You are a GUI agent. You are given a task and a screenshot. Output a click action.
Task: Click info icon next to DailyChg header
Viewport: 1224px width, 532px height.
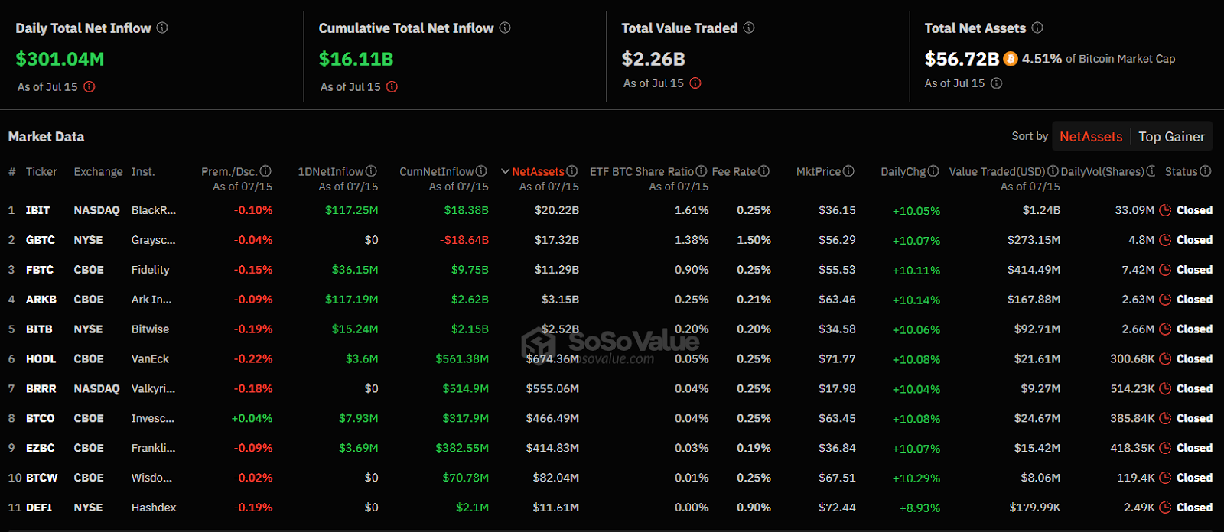click(x=933, y=171)
